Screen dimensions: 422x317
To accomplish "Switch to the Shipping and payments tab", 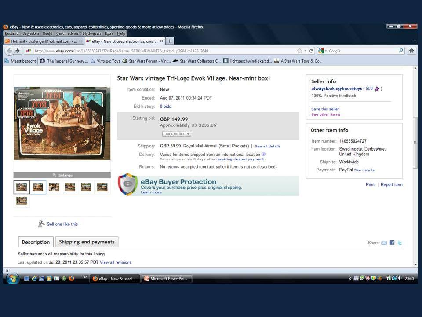I will pyautogui.click(x=87, y=242).
